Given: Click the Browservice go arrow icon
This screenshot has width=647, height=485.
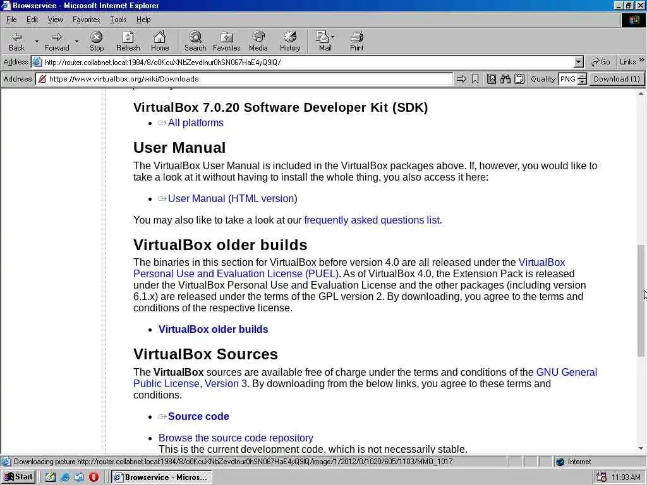Looking at the screenshot, I should (x=461, y=79).
